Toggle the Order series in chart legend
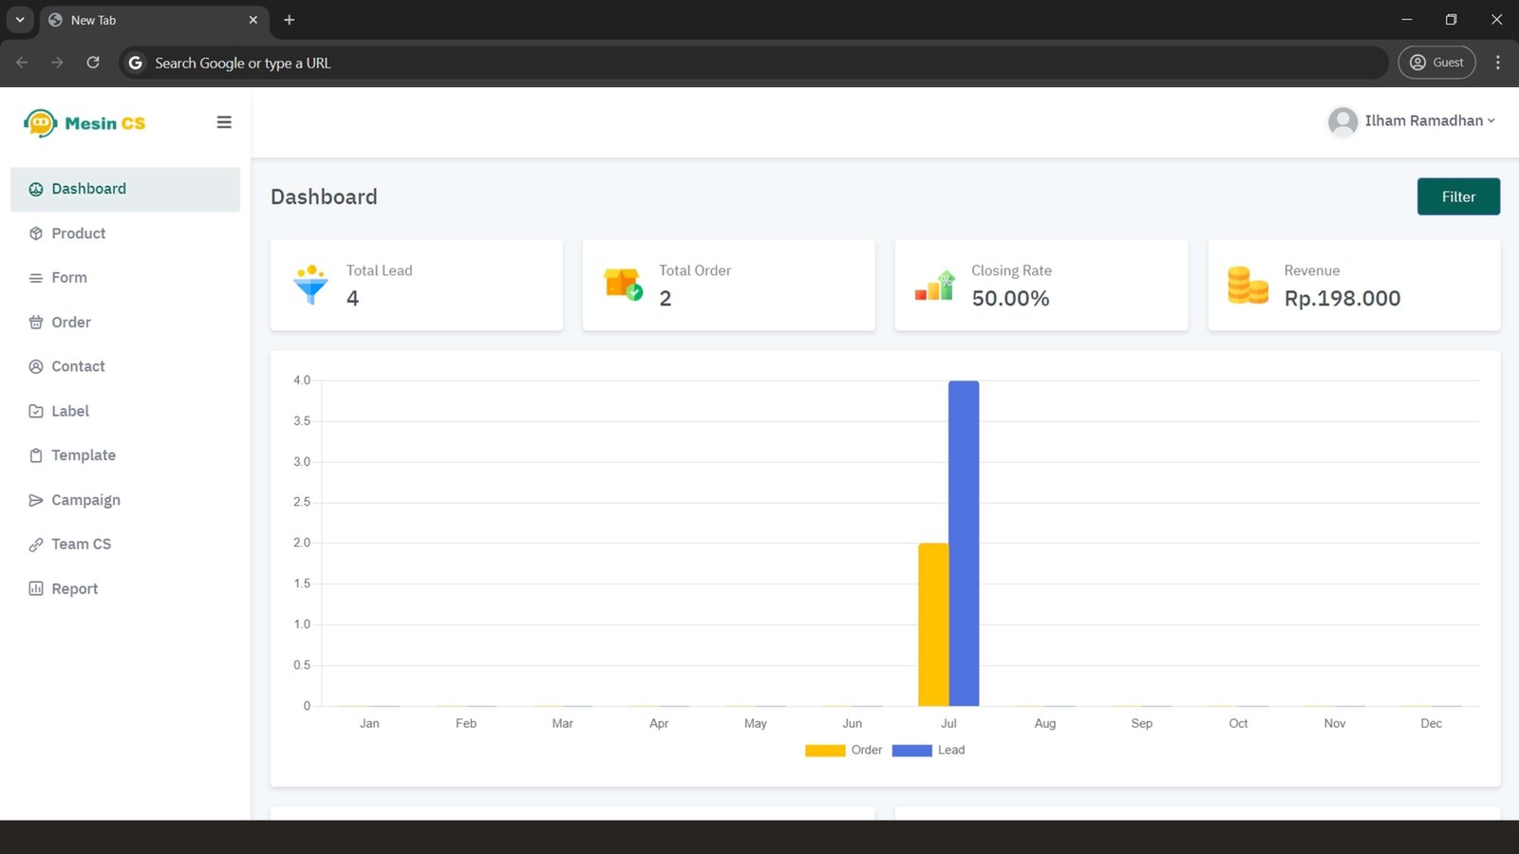The image size is (1519, 854). point(844,751)
